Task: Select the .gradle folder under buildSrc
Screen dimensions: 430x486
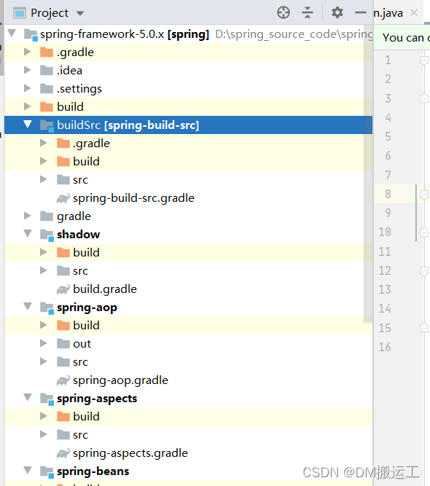Action: [189, 144]
